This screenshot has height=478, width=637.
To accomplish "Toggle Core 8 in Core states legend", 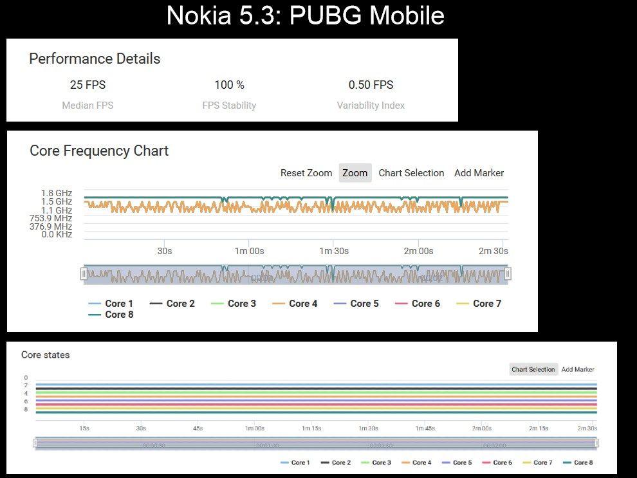I will (578, 463).
